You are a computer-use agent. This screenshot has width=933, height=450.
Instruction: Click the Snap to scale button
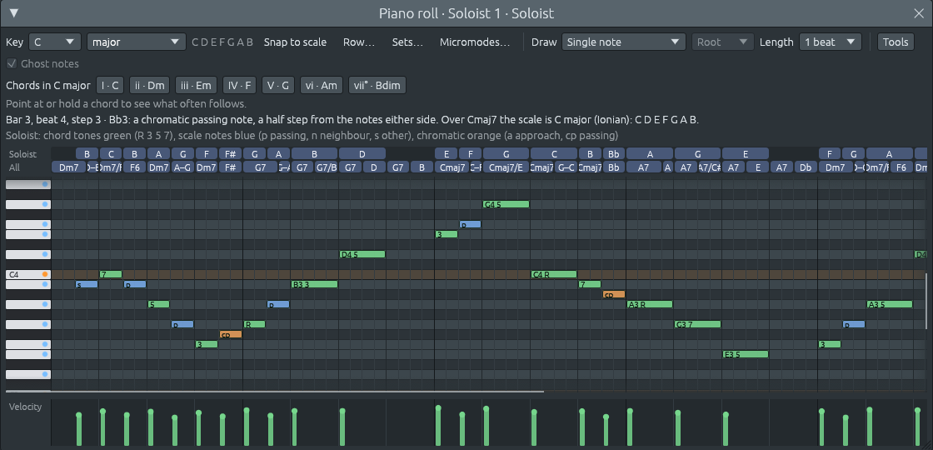tap(295, 42)
